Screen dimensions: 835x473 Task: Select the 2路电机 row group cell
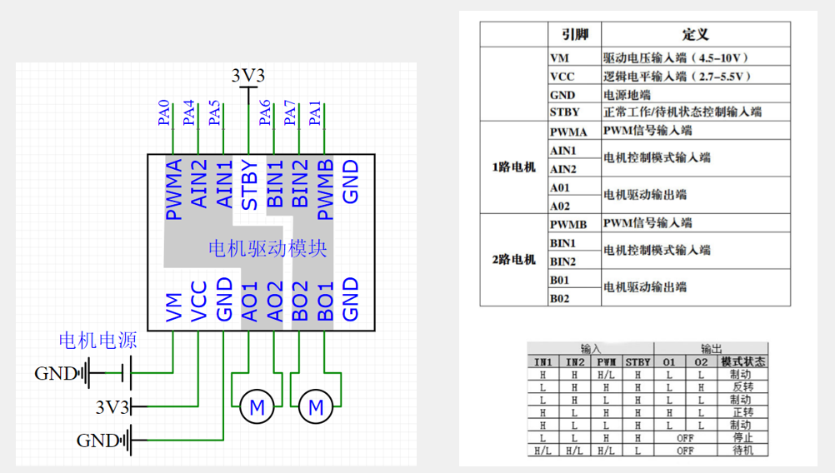[513, 260]
